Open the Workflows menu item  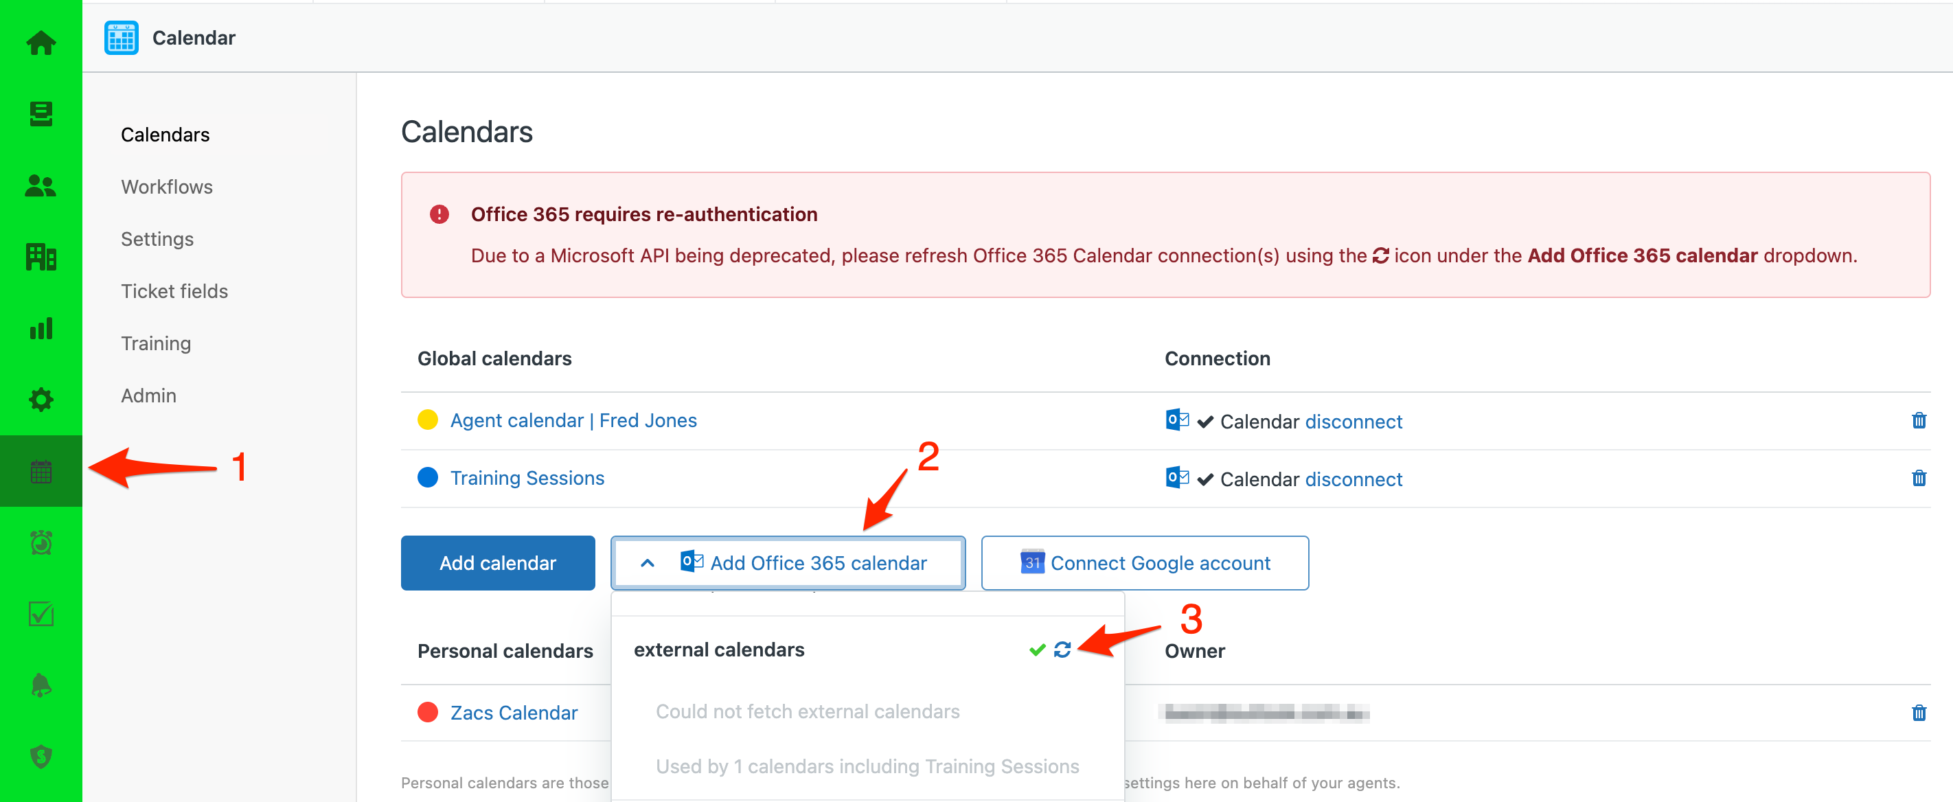point(166,187)
